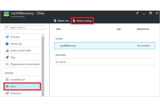Open the Extensions menu item
Viewport: 160px width, 107px height.
[x=23, y=93]
